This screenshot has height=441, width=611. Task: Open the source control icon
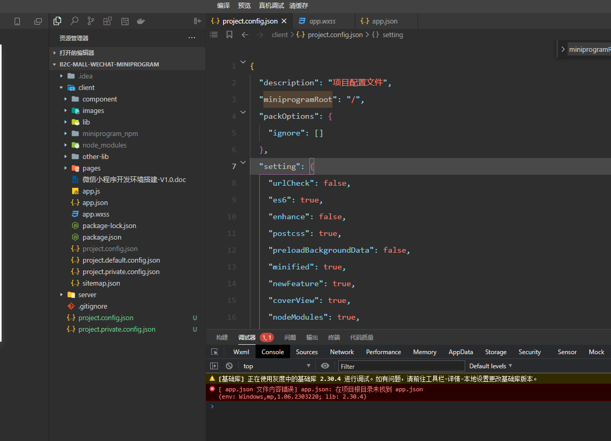click(91, 21)
